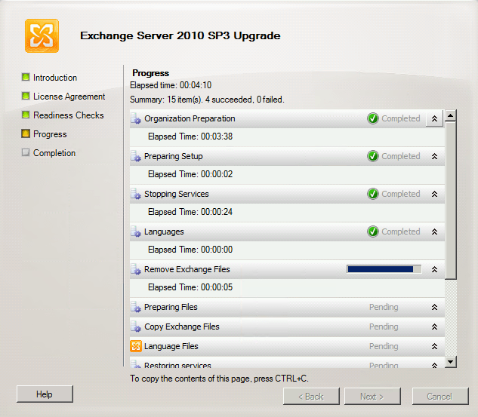This screenshot has height=417, width=478.
Task: Click the CTRL+C copy hint text
Action: [219, 379]
